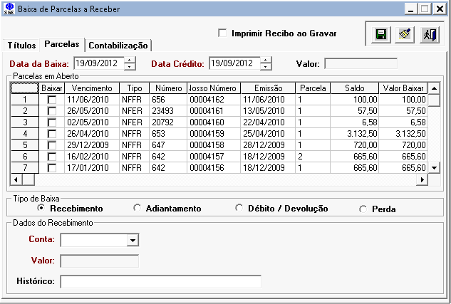The width and height of the screenshot is (451, 304).
Task: Check the Baixar box for row 1
Action: pyautogui.click(x=51, y=100)
